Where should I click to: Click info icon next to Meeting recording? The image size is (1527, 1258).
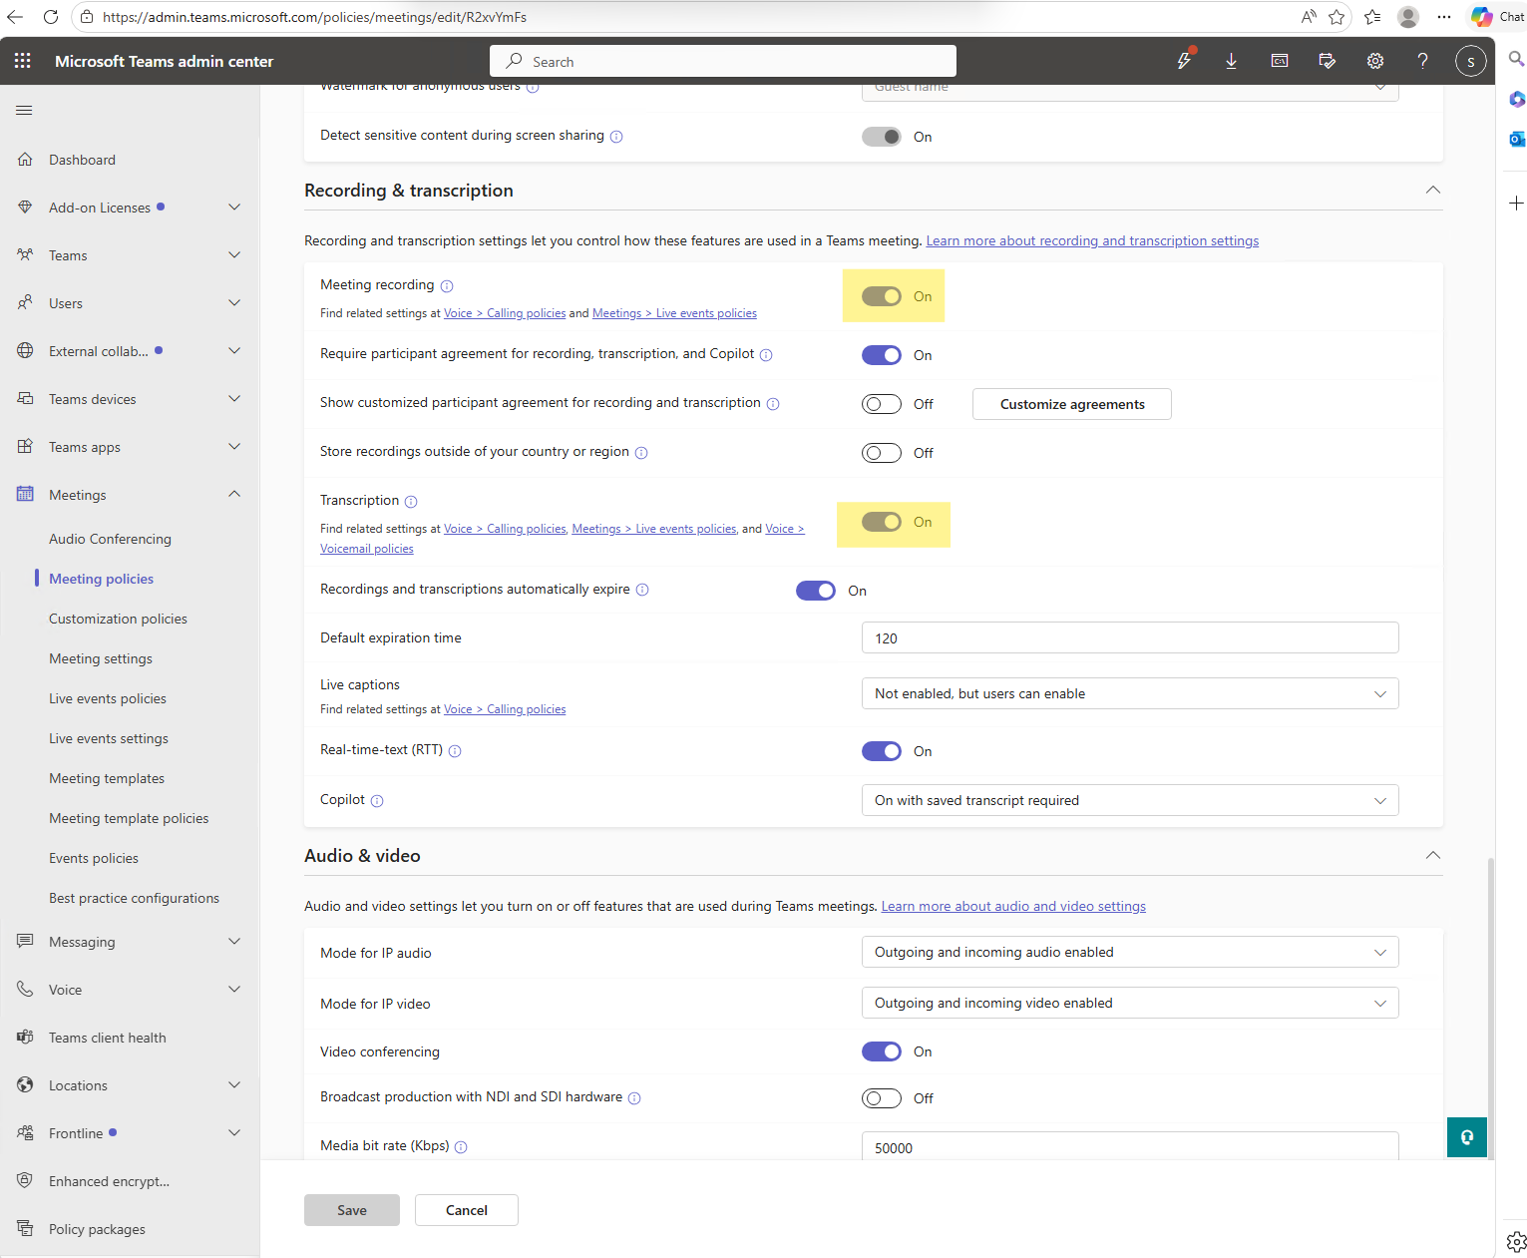(447, 286)
